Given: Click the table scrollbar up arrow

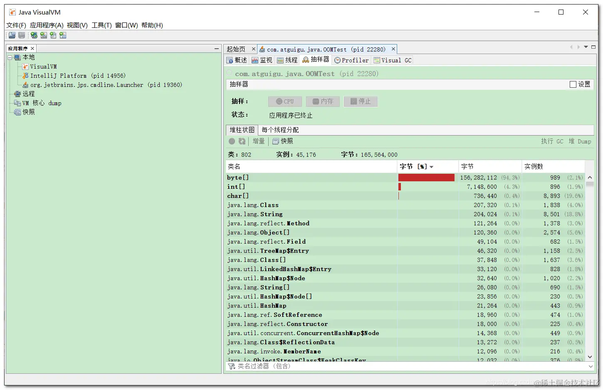Looking at the screenshot, I should click(x=590, y=178).
